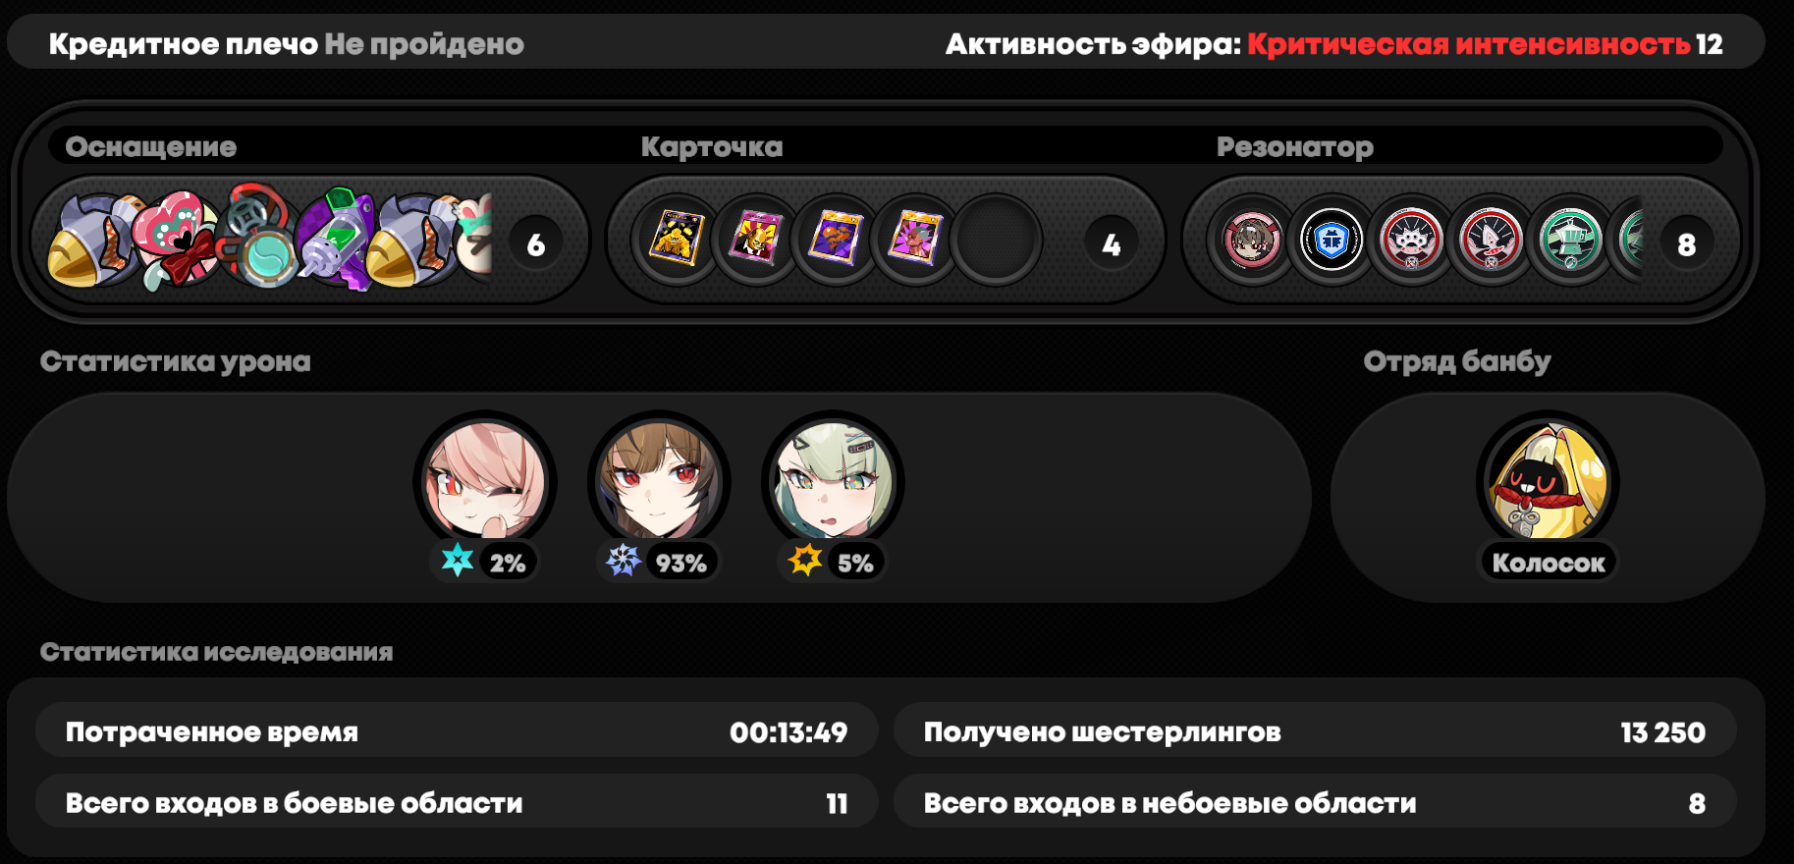Click the card count badge showing 4
This screenshot has height=864, width=1794.
coord(1112,243)
